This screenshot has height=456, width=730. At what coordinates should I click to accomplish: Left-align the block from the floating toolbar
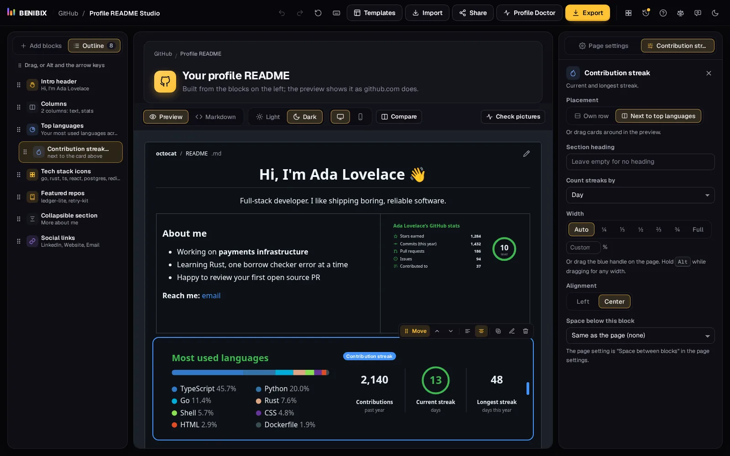coord(468,331)
